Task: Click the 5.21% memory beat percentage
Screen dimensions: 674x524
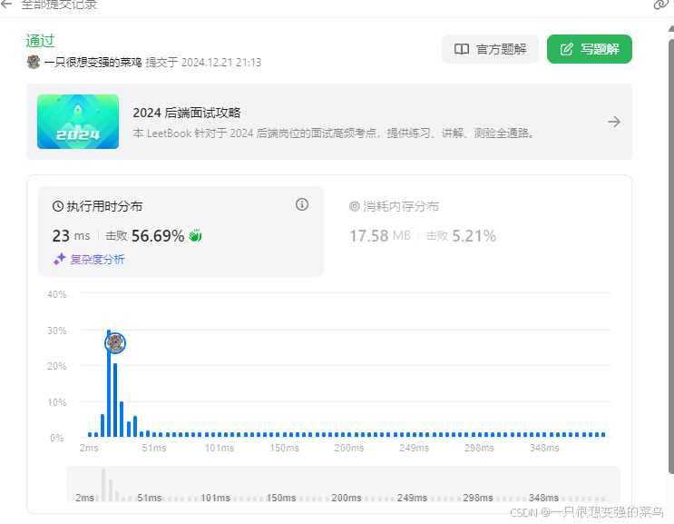Action: (x=474, y=236)
